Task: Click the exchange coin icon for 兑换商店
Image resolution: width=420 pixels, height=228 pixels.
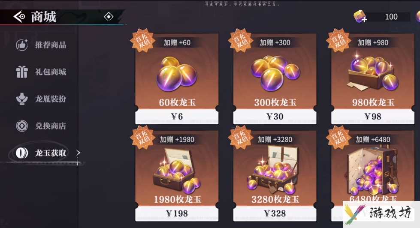Action: pyautogui.click(x=22, y=126)
